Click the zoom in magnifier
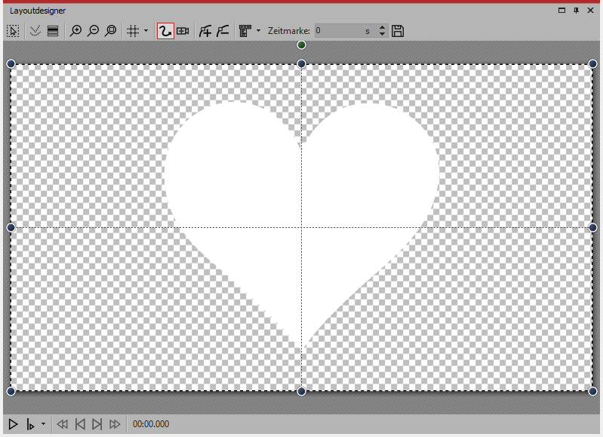The height and width of the screenshot is (437, 603). click(x=75, y=31)
